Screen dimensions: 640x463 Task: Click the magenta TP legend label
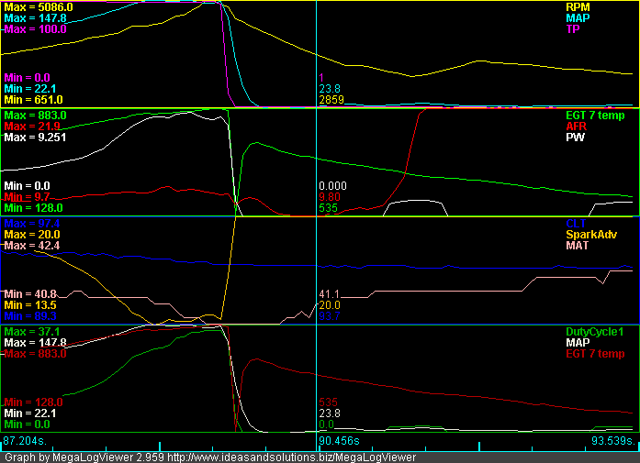pyautogui.click(x=573, y=29)
